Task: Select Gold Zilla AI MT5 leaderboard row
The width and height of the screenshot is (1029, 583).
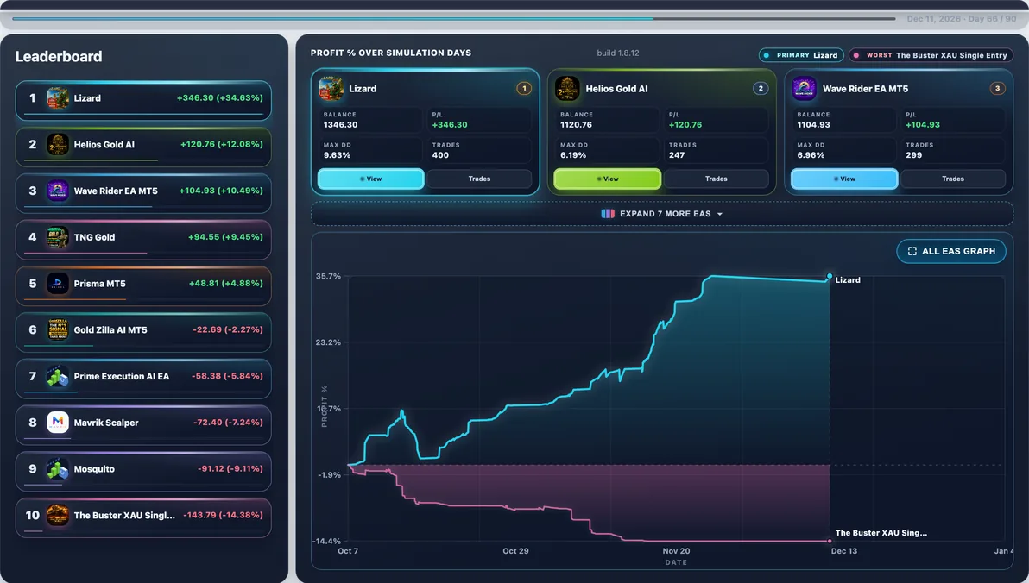Action: 143,332
